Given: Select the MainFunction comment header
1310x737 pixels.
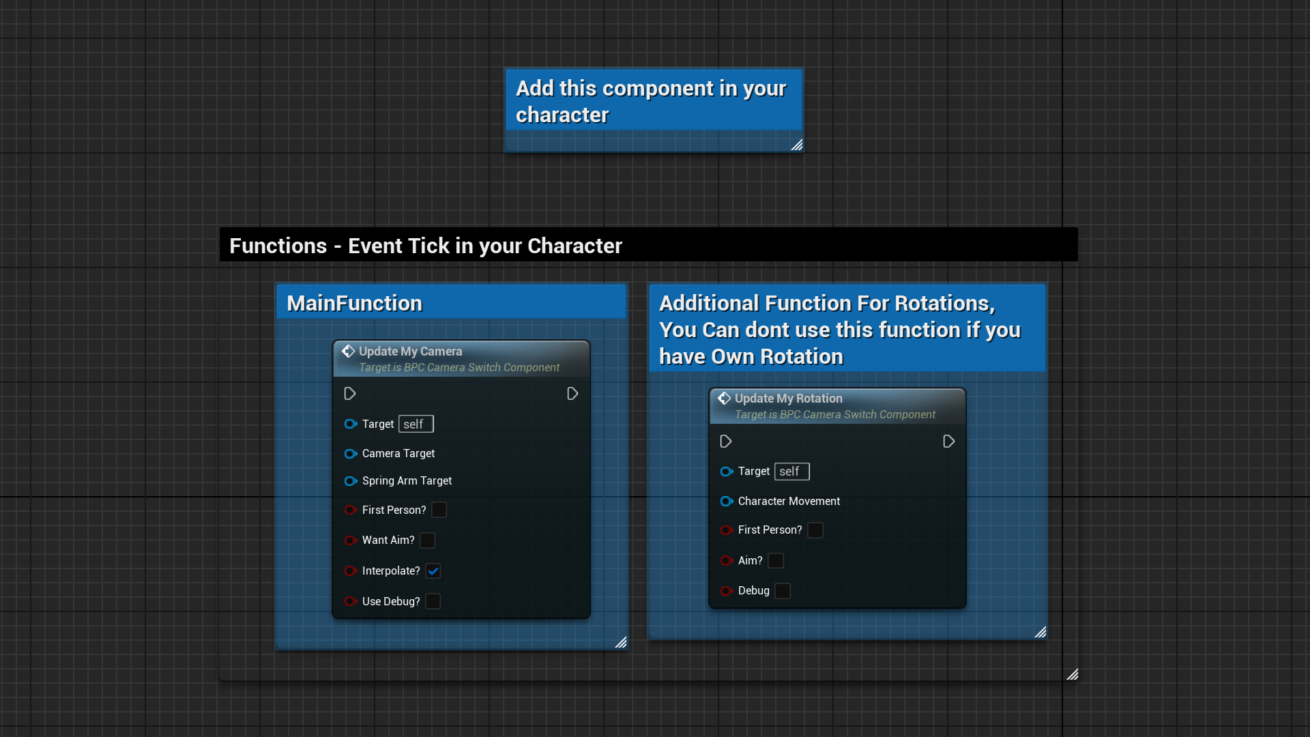Looking at the screenshot, I should [451, 302].
